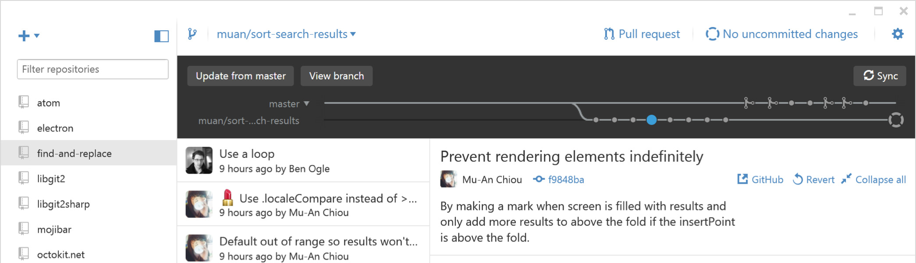Click the uncommitted changes sync icon
The width and height of the screenshot is (916, 263).
713,34
